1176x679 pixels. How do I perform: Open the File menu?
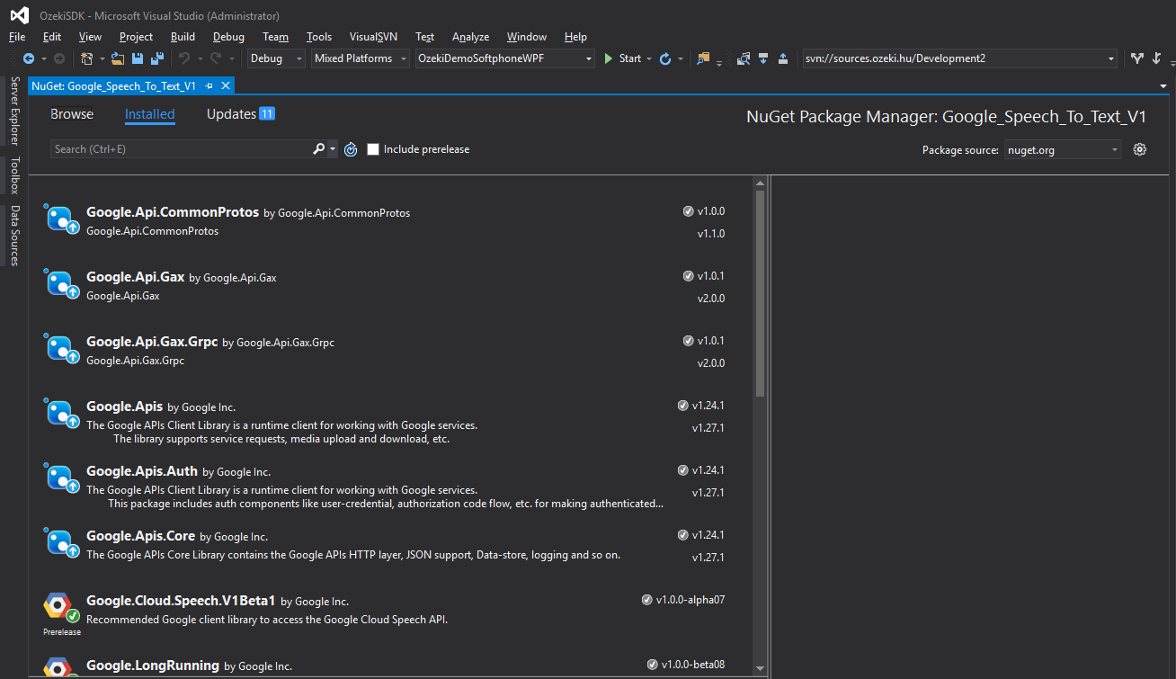coord(17,37)
